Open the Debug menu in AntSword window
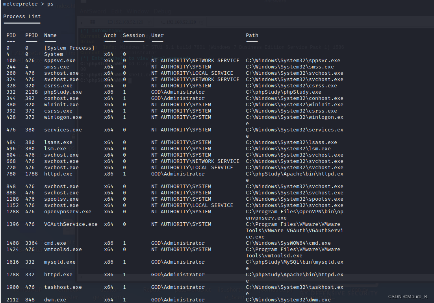The height and width of the screenshot is (303, 434). pyautogui.click(x=162, y=11)
